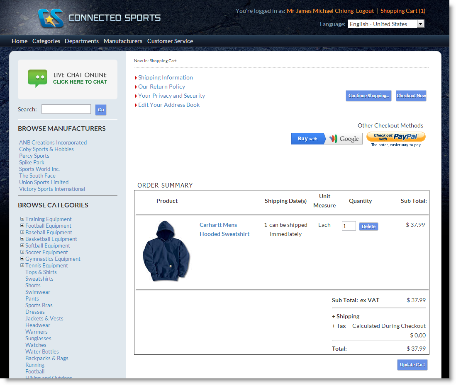
Task: Open Water Bottles category
Action: (x=42, y=351)
